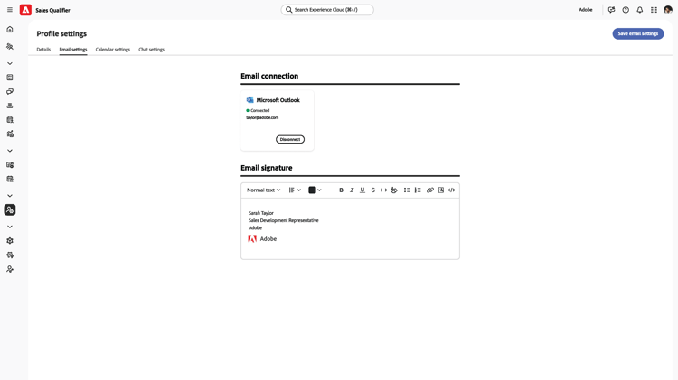Click the black text color swatch
Screen dimensions: 678x380
312,190
